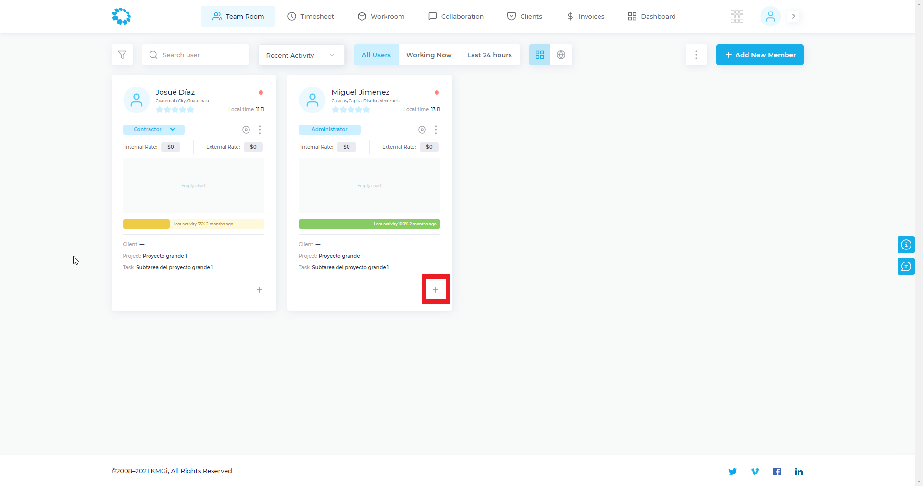Image resolution: width=923 pixels, height=486 pixels.
Task: Open the chat bubble icon on right
Action: (906, 266)
